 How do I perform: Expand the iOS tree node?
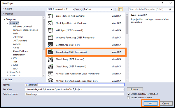coord(11,58)
